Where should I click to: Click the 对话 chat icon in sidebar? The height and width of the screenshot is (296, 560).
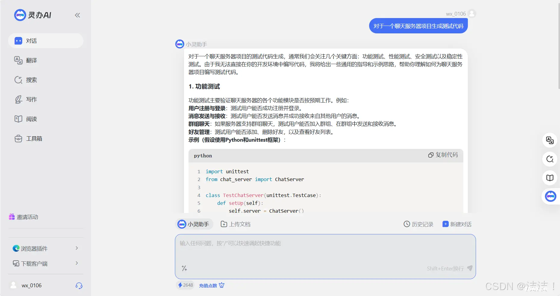point(18,41)
